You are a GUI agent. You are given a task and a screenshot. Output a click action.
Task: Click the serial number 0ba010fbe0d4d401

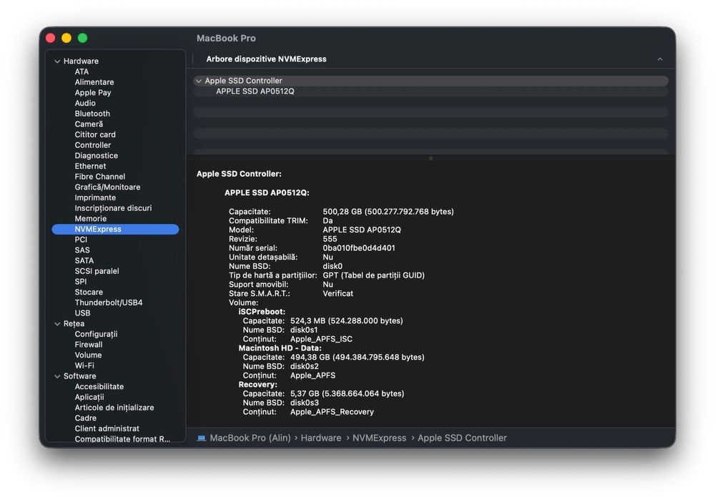pos(359,248)
